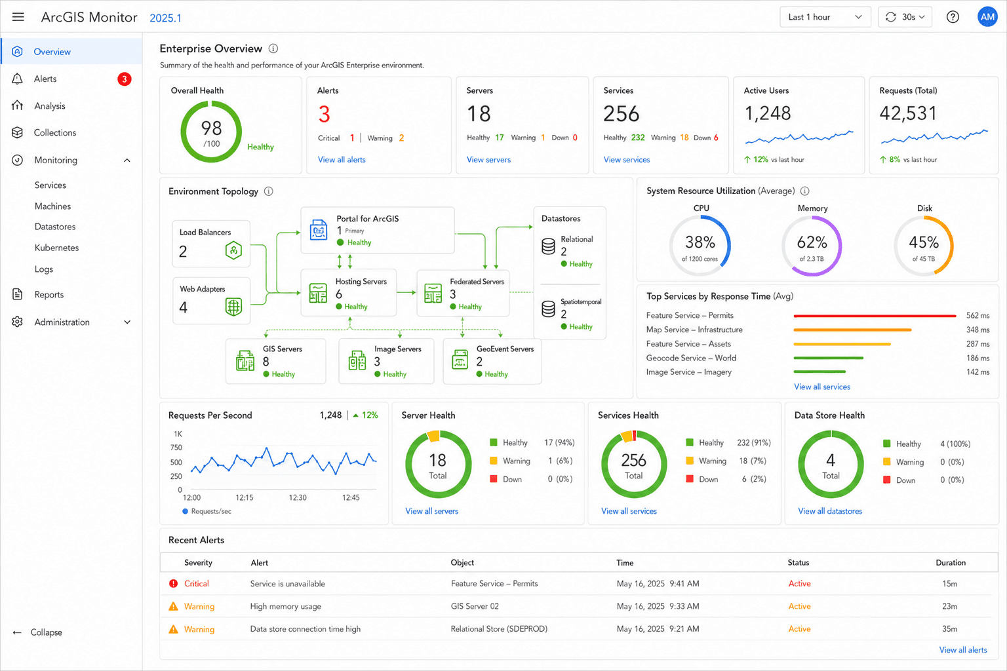Click the Duration column header
Image resolution: width=1007 pixels, height=671 pixels.
coord(951,563)
